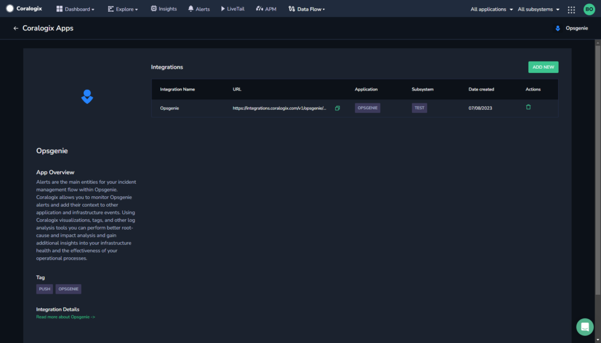Open the Alerts page
The image size is (601, 343).
[x=198, y=9]
